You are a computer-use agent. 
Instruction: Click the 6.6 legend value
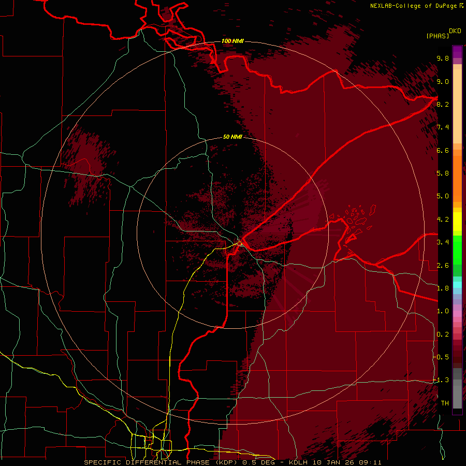point(443,151)
